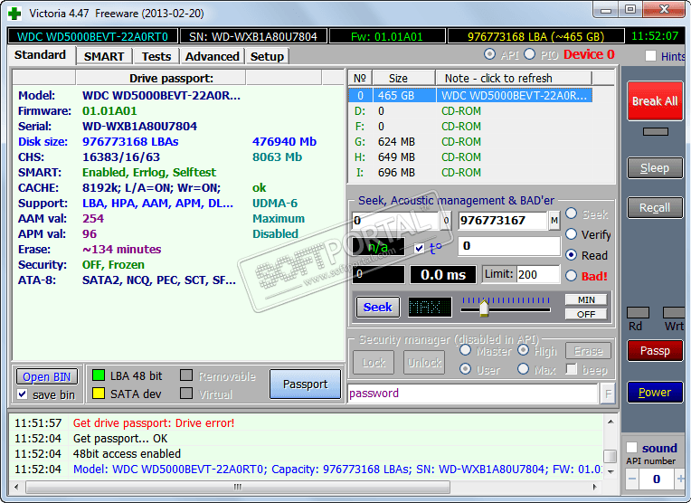Switch to the Standard tab
The height and width of the screenshot is (503, 691).
pos(40,55)
